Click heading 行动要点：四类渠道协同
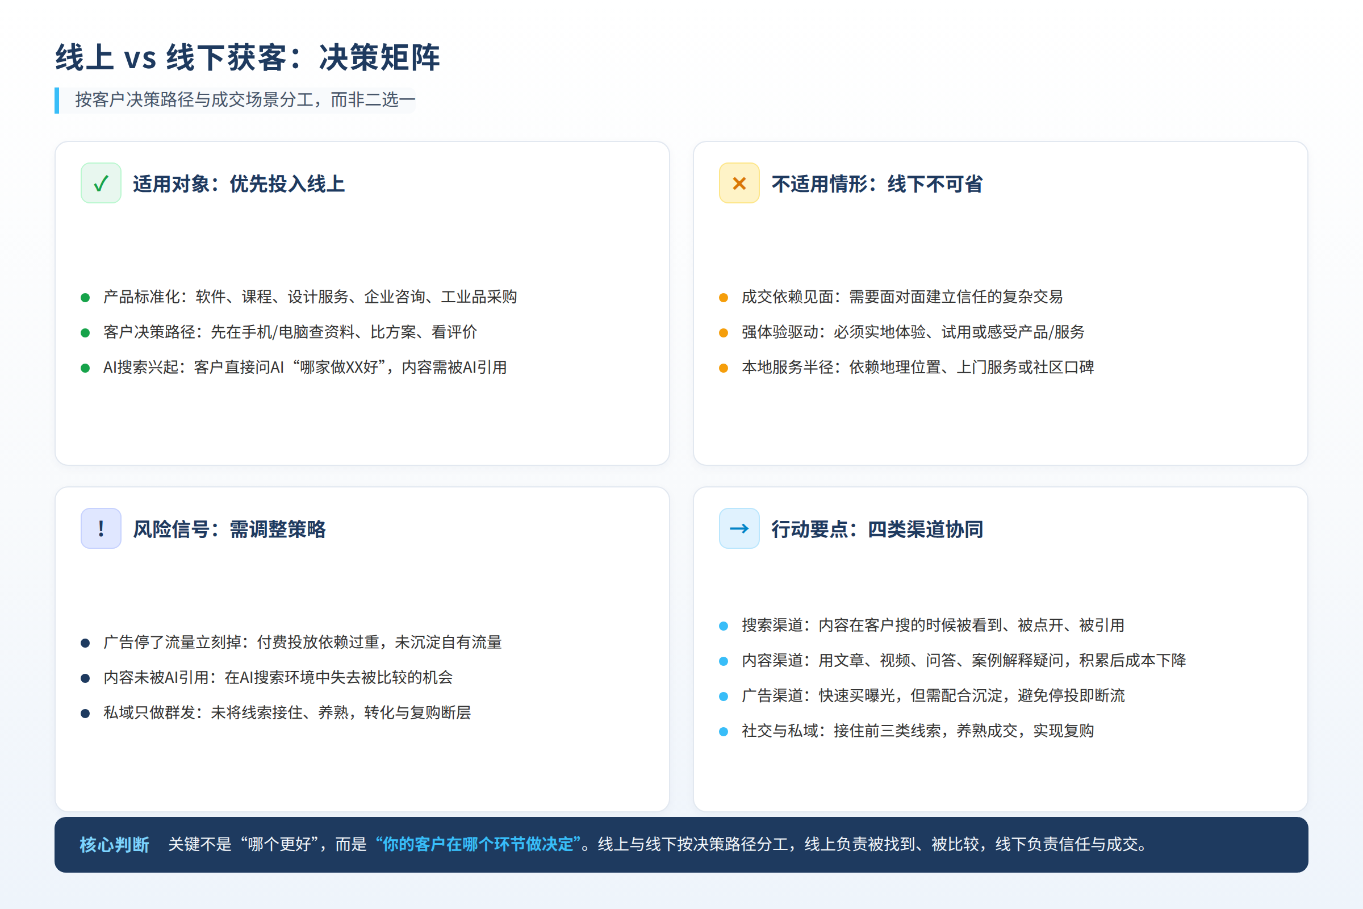The image size is (1363, 909). (877, 529)
